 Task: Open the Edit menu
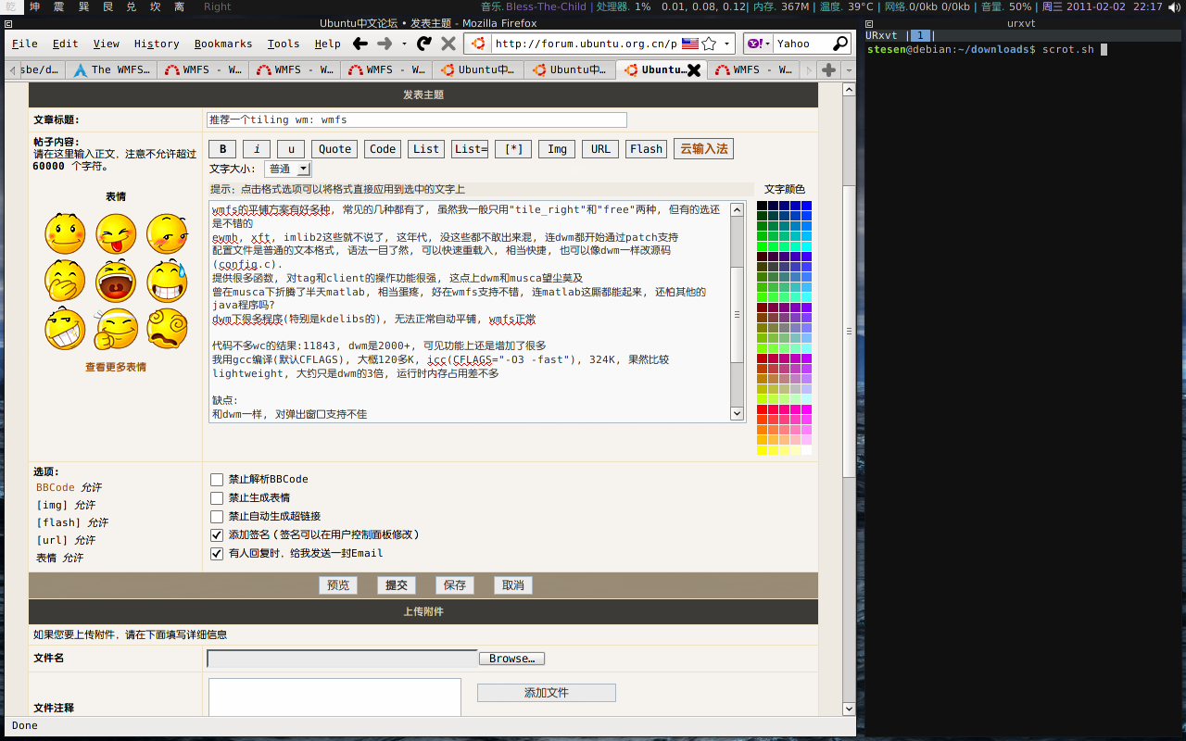65,44
